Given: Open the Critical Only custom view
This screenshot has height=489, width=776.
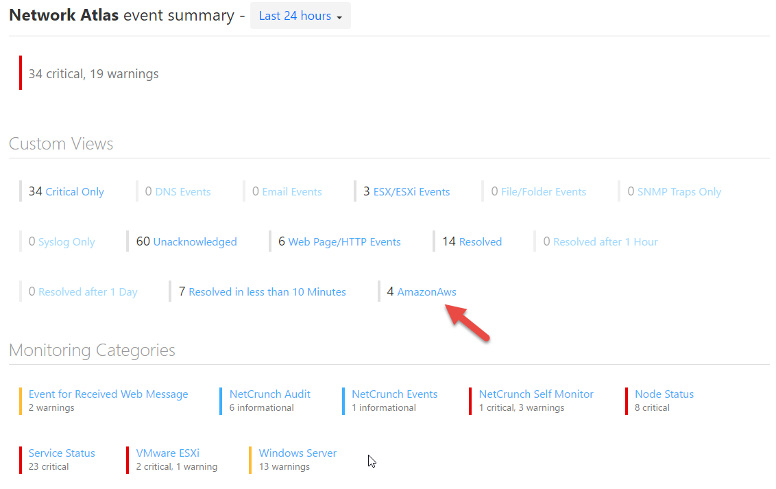Looking at the screenshot, I should coord(73,191).
